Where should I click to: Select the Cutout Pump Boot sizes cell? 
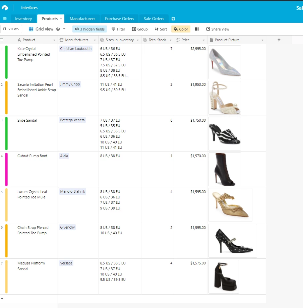coord(120,169)
